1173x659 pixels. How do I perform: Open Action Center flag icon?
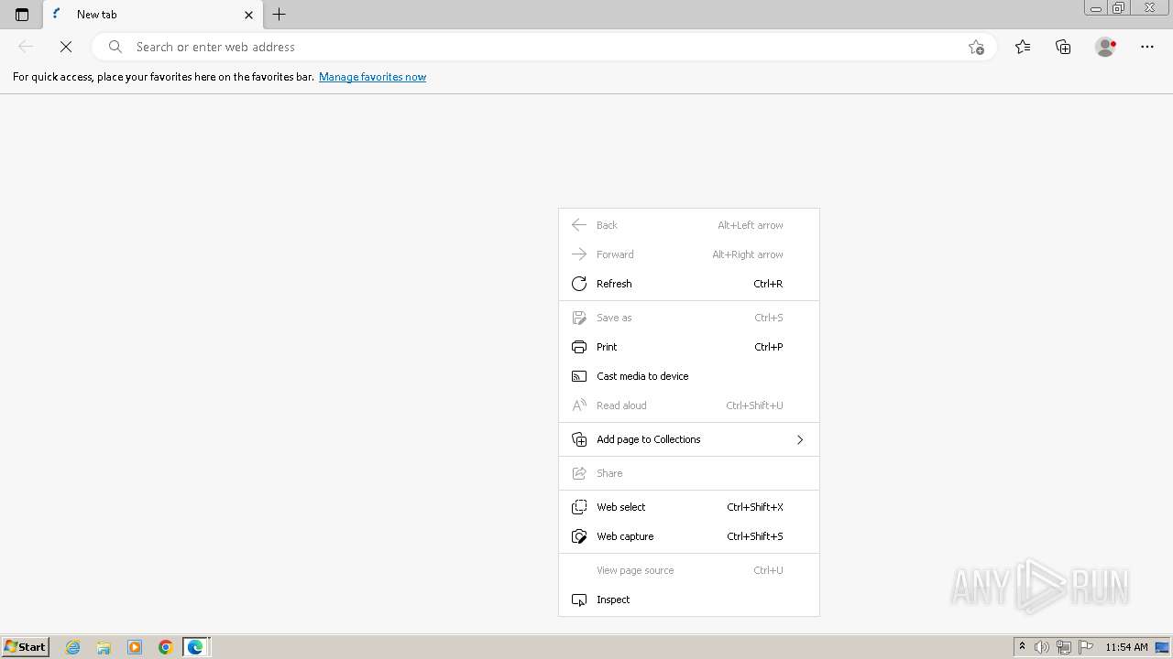[1086, 647]
